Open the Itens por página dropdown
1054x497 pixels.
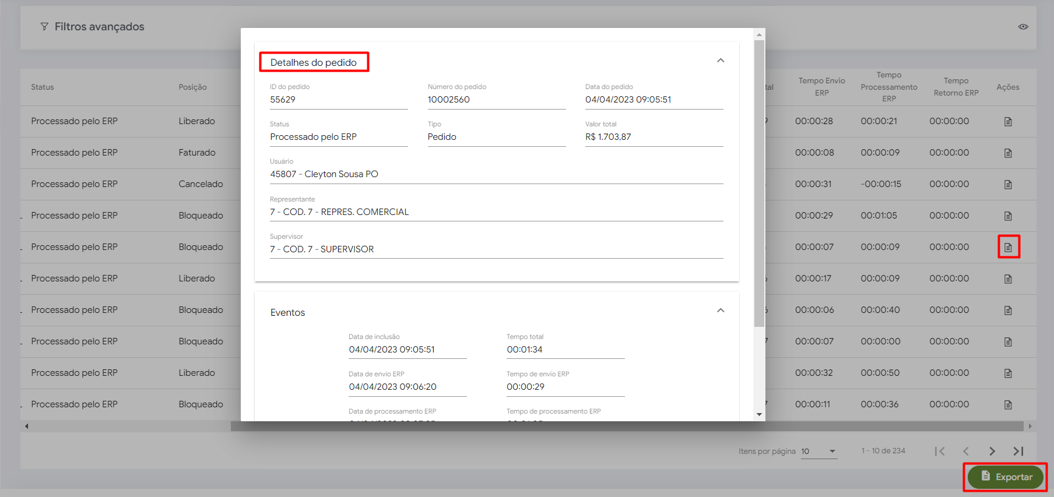[x=818, y=452]
